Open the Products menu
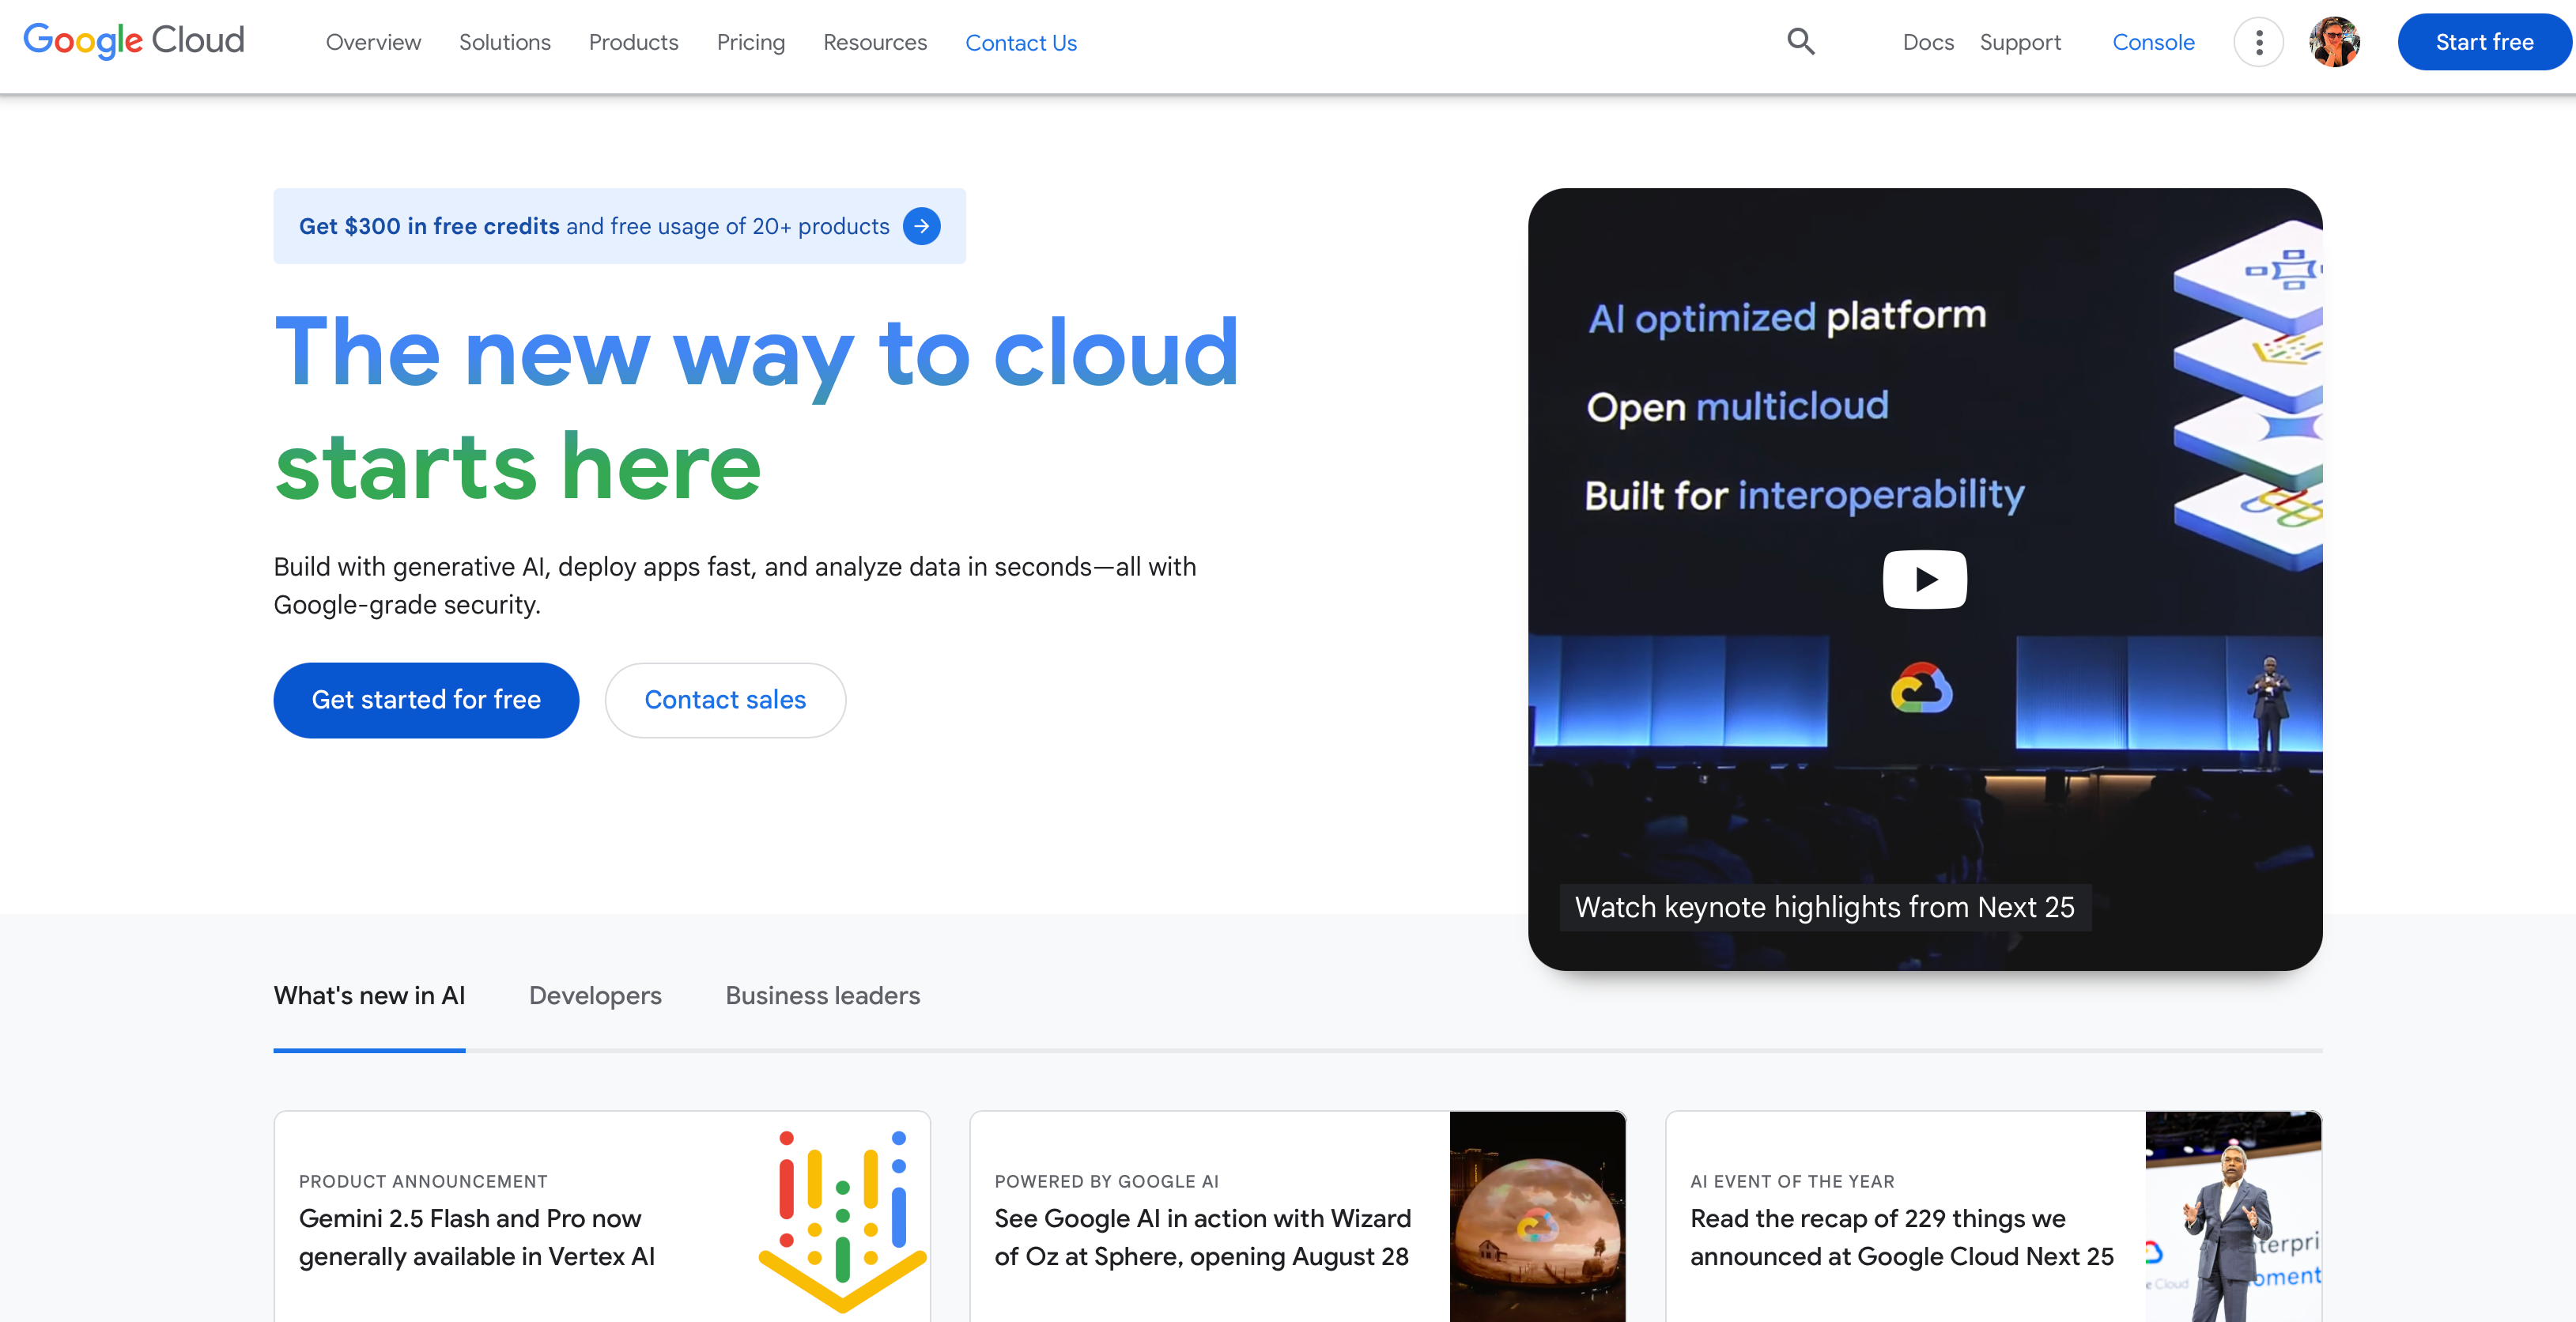This screenshot has height=1322, width=2576. click(634, 42)
